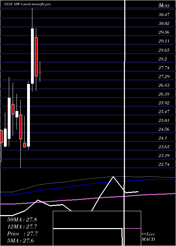This screenshot has height=246, width=176.
Task: Click the 28.65 price axis label
Action: coord(164,50)
